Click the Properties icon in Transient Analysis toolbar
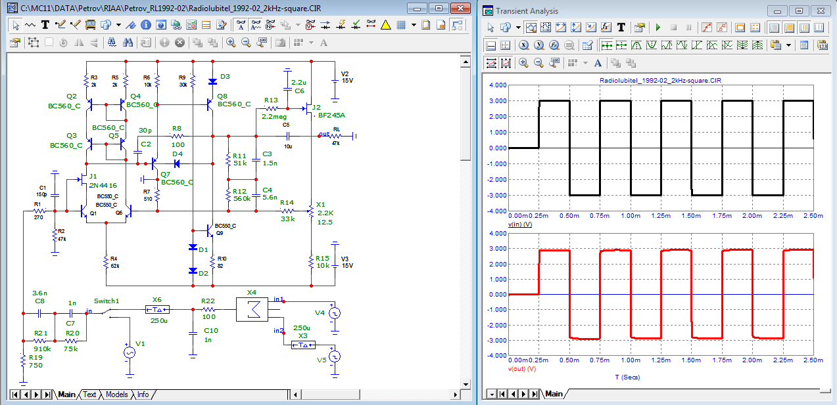 coord(639,28)
